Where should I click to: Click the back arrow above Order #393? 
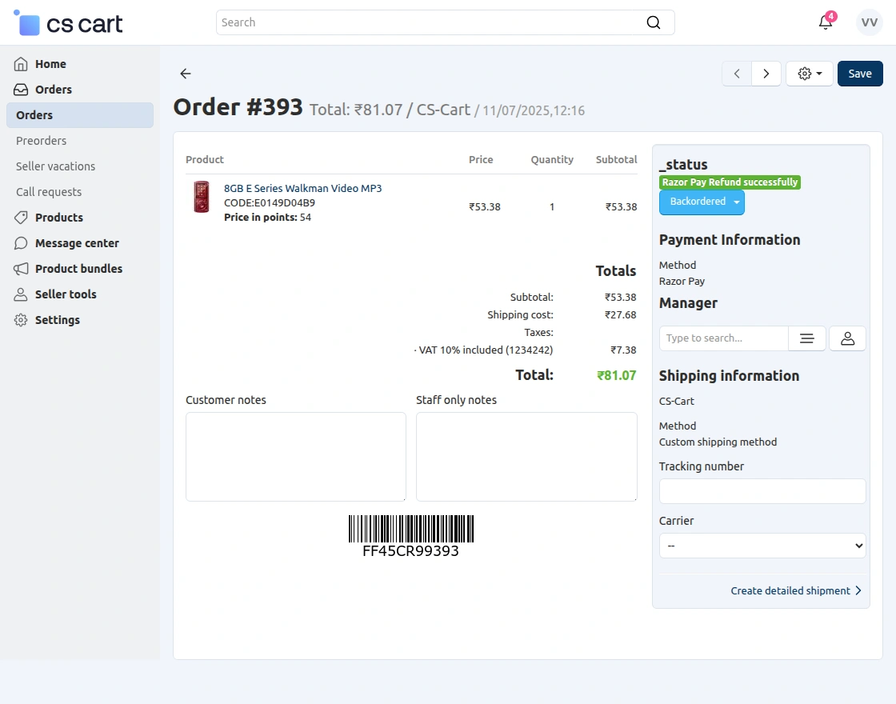185,74
